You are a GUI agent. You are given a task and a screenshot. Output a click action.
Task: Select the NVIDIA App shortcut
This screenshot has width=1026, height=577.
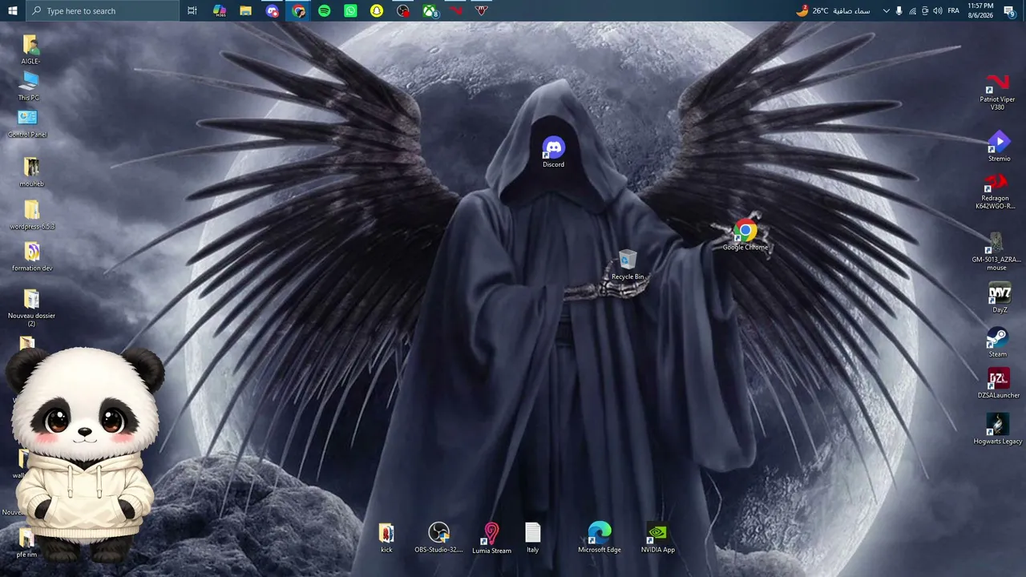(658, 539)
